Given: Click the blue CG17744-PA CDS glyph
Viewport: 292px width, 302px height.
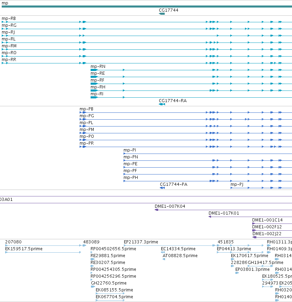Looking at the screenshot, I should pos(162,188).
